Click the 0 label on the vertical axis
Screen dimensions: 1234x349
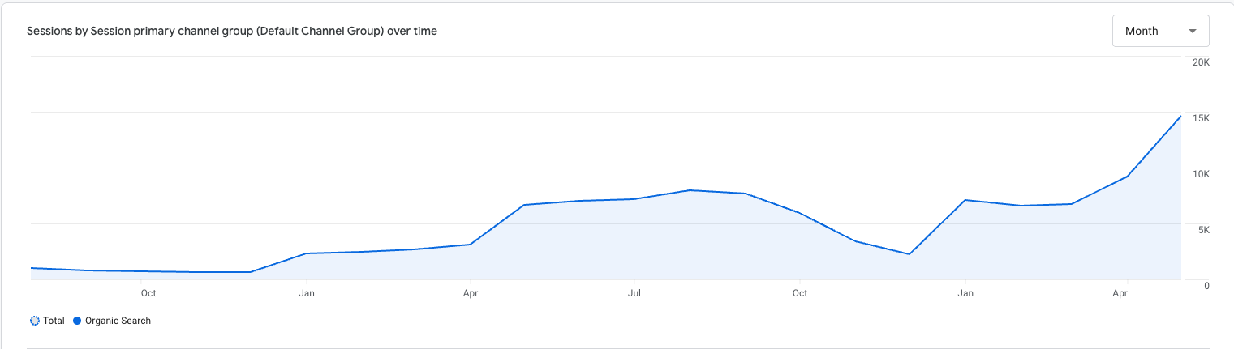tap(1207, 286)
